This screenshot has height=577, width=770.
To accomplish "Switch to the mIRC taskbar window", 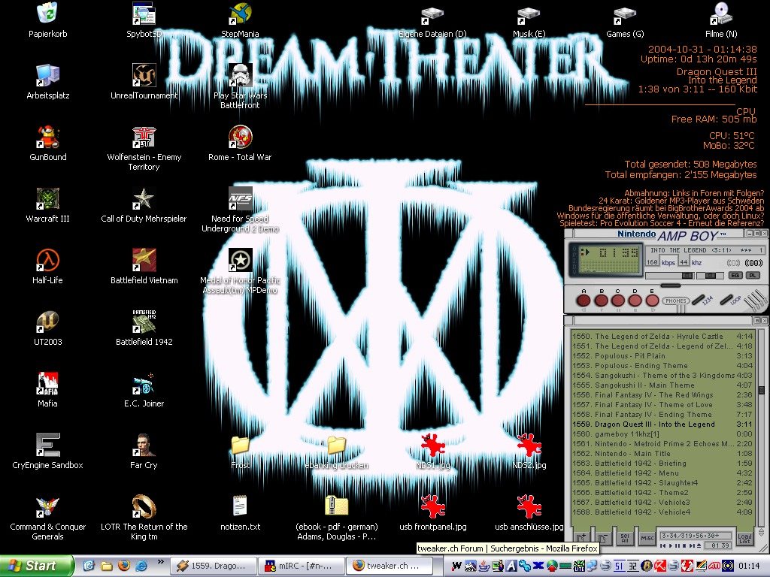I will pyautogui.click(x=299, y=566).
